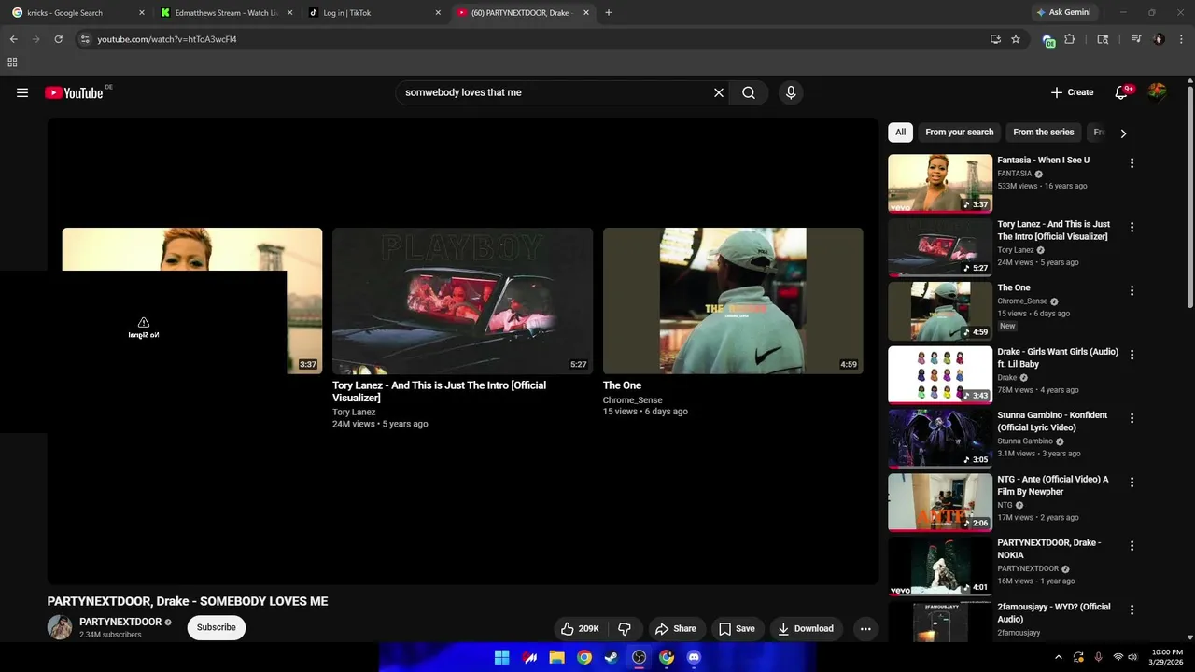1195x672 pixels.
Task: Open options for Tory Lanez sidebar video
Action: pyautogui.click(x=1132, y=228)
